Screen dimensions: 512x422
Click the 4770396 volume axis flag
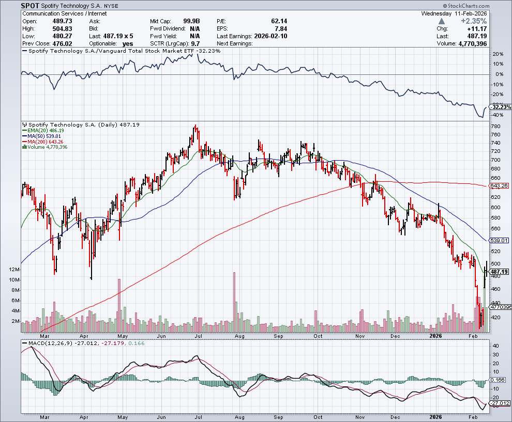click(x=500, y=307)
